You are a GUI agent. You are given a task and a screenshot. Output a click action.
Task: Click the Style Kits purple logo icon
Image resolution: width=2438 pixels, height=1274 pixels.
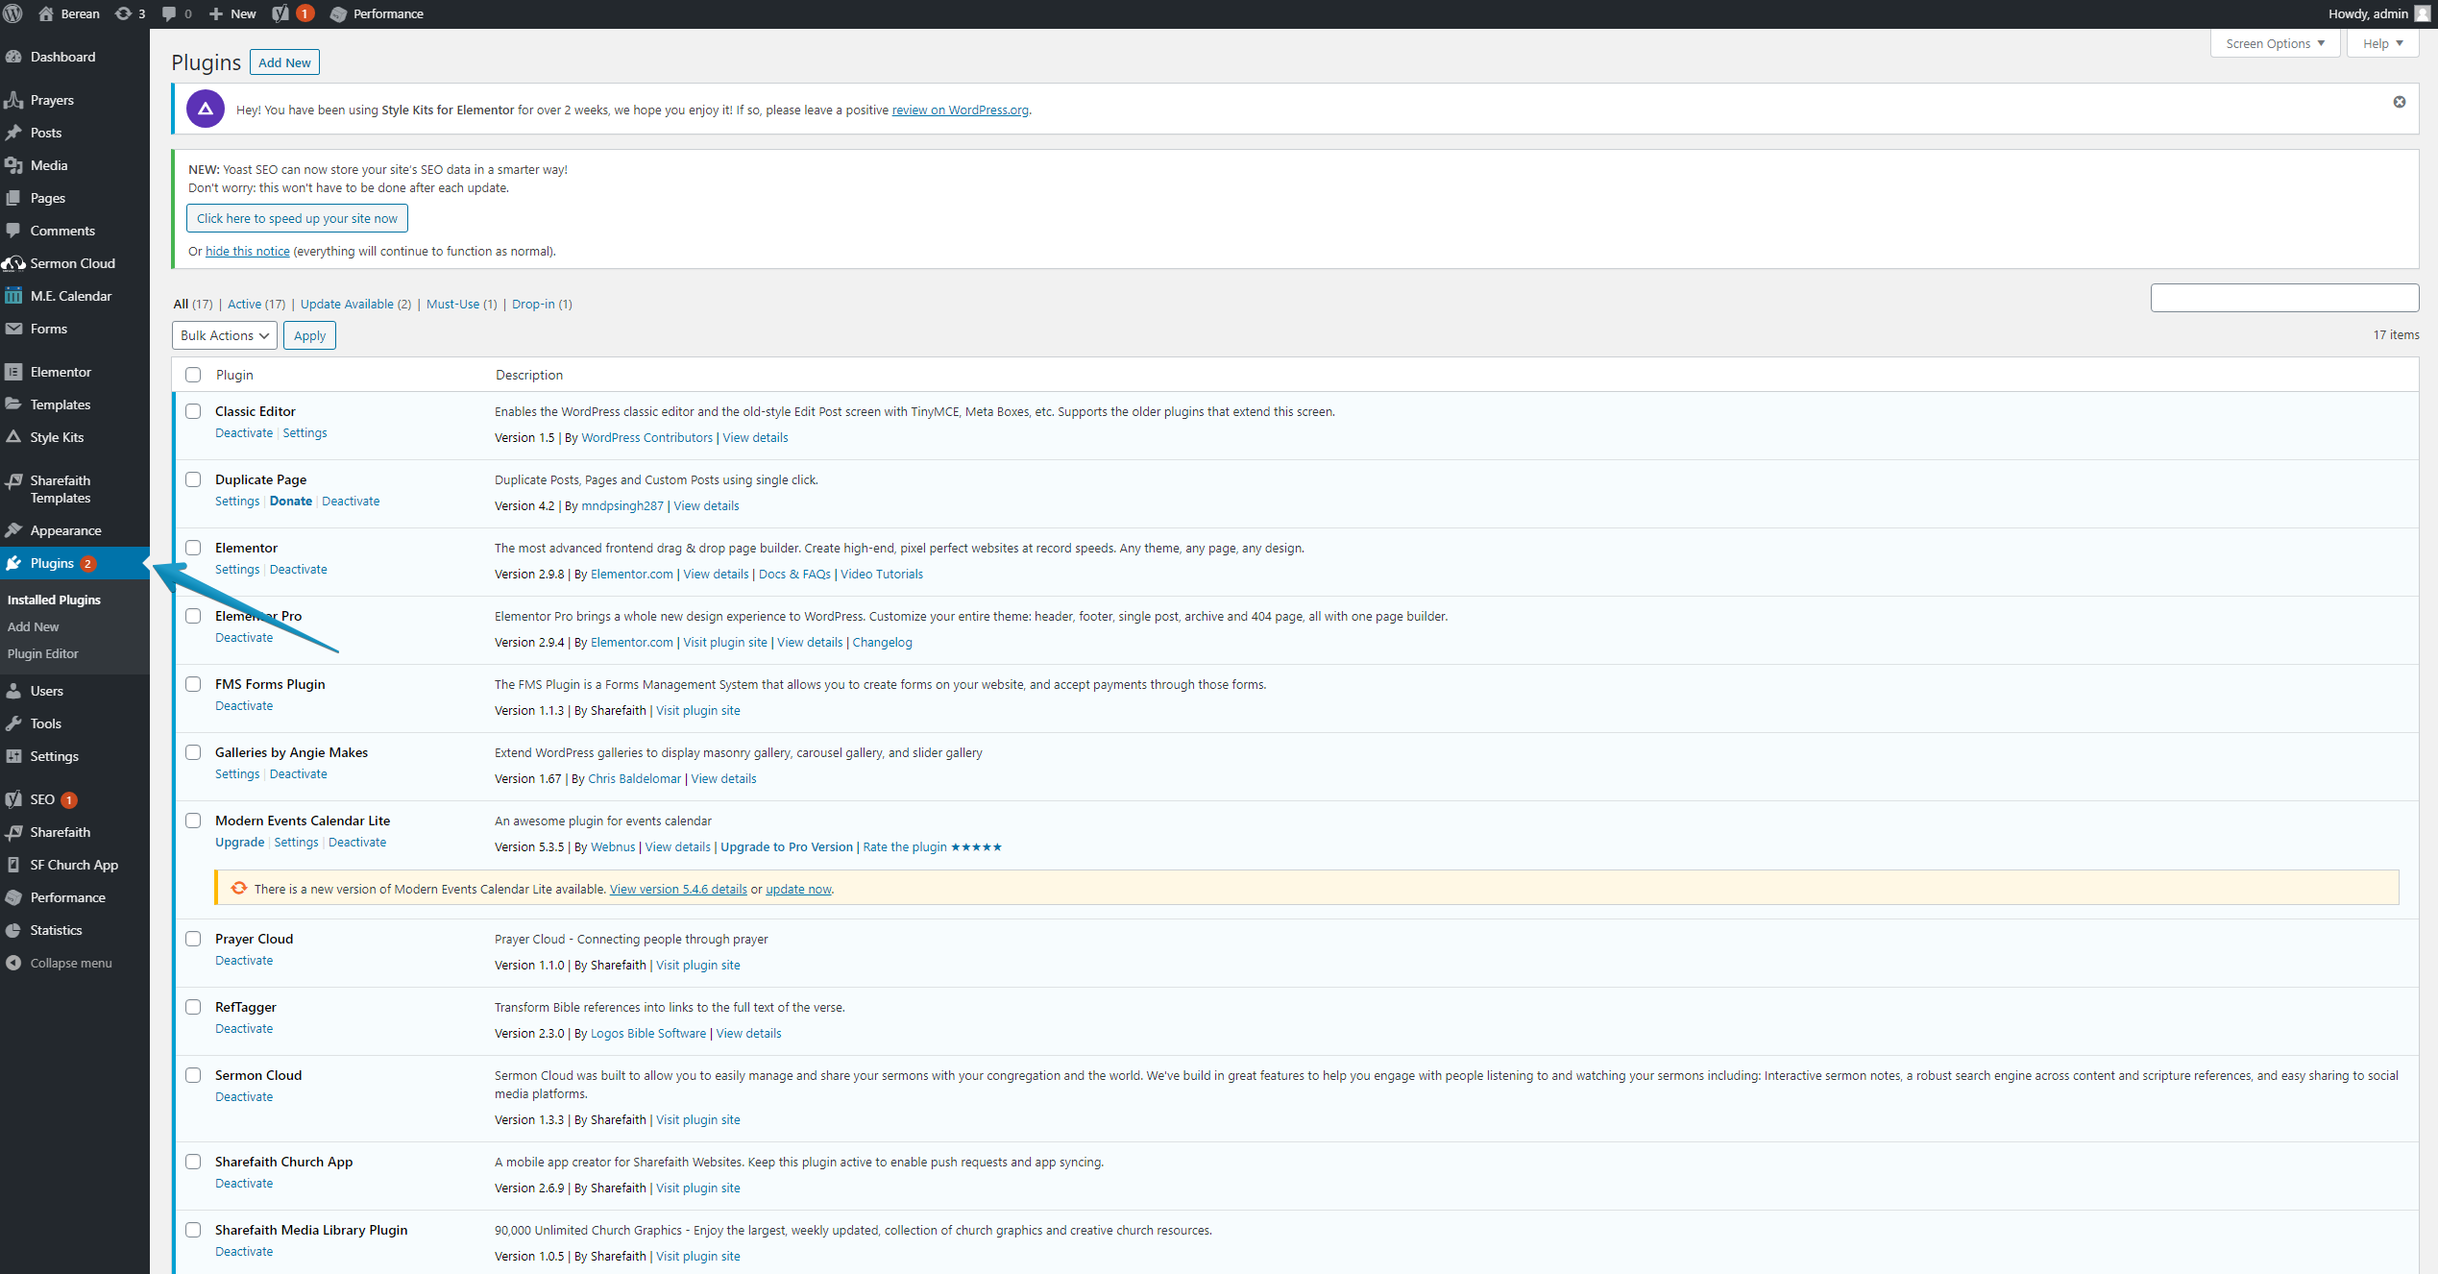coord(206,109)
